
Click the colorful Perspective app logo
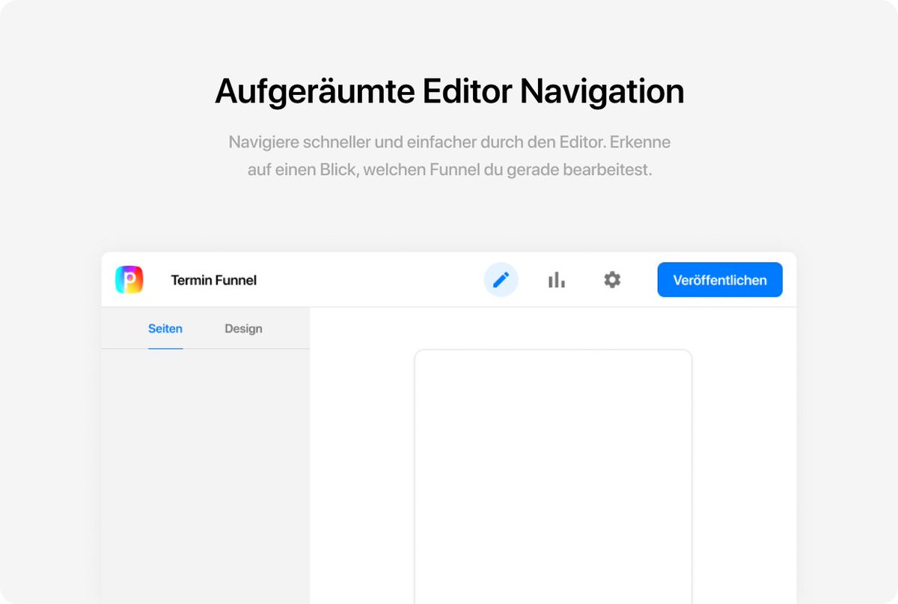[x=129, y=279]
